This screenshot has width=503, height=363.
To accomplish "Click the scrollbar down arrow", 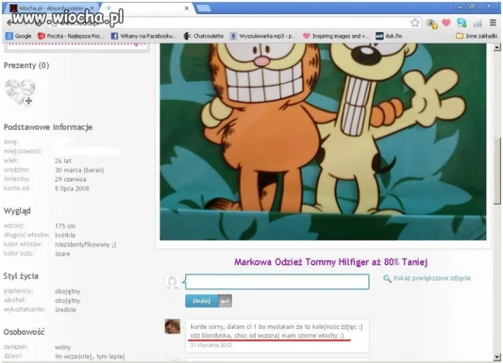I will (497, 357).
